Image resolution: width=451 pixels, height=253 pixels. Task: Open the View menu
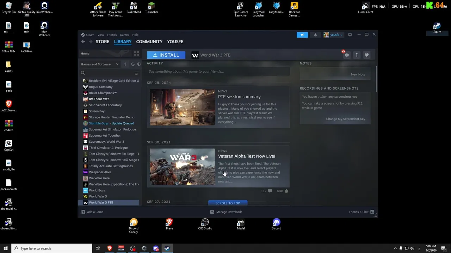(x=100, y=35)
